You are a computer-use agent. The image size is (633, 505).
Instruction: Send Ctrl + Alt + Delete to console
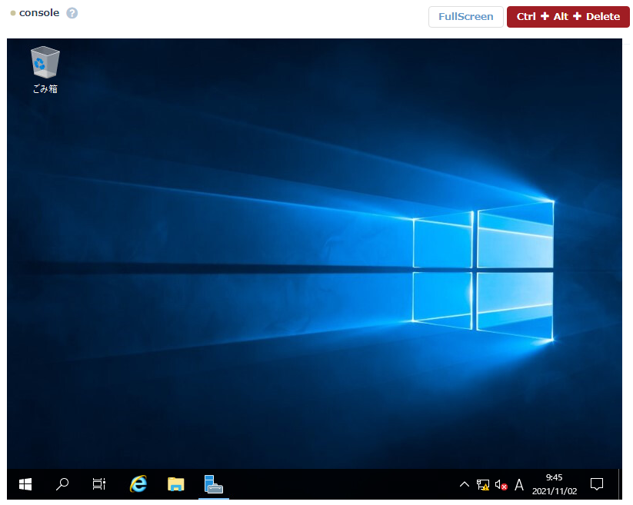(x=568, y=17)
